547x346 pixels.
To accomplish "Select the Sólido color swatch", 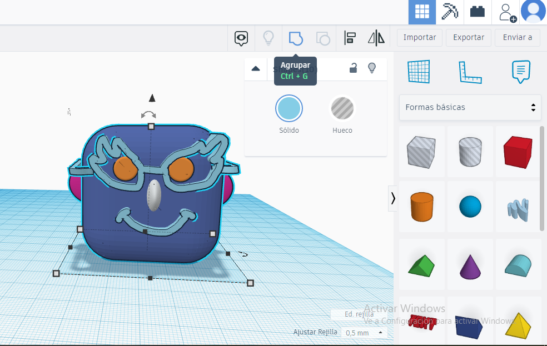I will 289,108.
